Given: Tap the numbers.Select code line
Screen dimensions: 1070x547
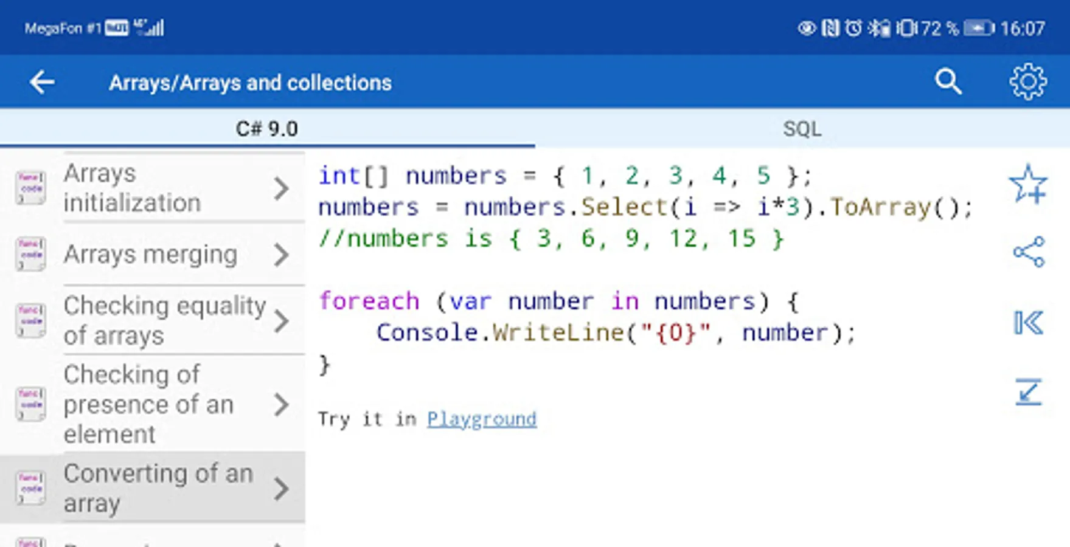Looking at the screenshot, I should click(645, 207).
